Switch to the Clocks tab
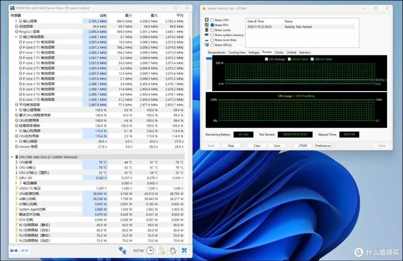This screenshot has width=403, height=261. [x=279, y=52]
